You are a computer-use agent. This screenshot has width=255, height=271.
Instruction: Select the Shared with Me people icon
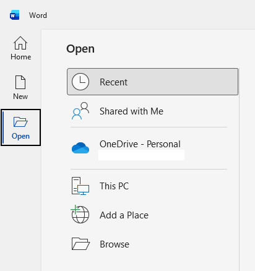click(x=80, y=111)
